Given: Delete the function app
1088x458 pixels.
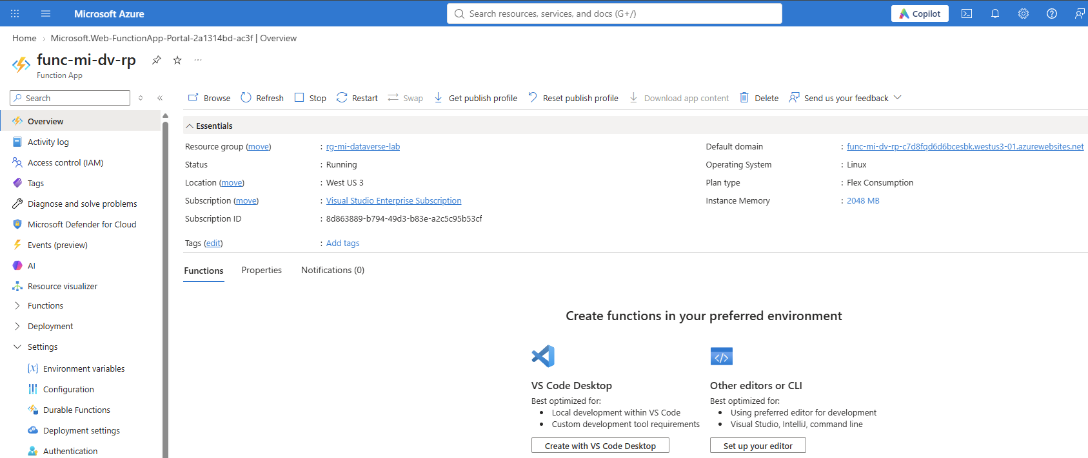Looking at the screenshot, I should [x=759, y=98].
